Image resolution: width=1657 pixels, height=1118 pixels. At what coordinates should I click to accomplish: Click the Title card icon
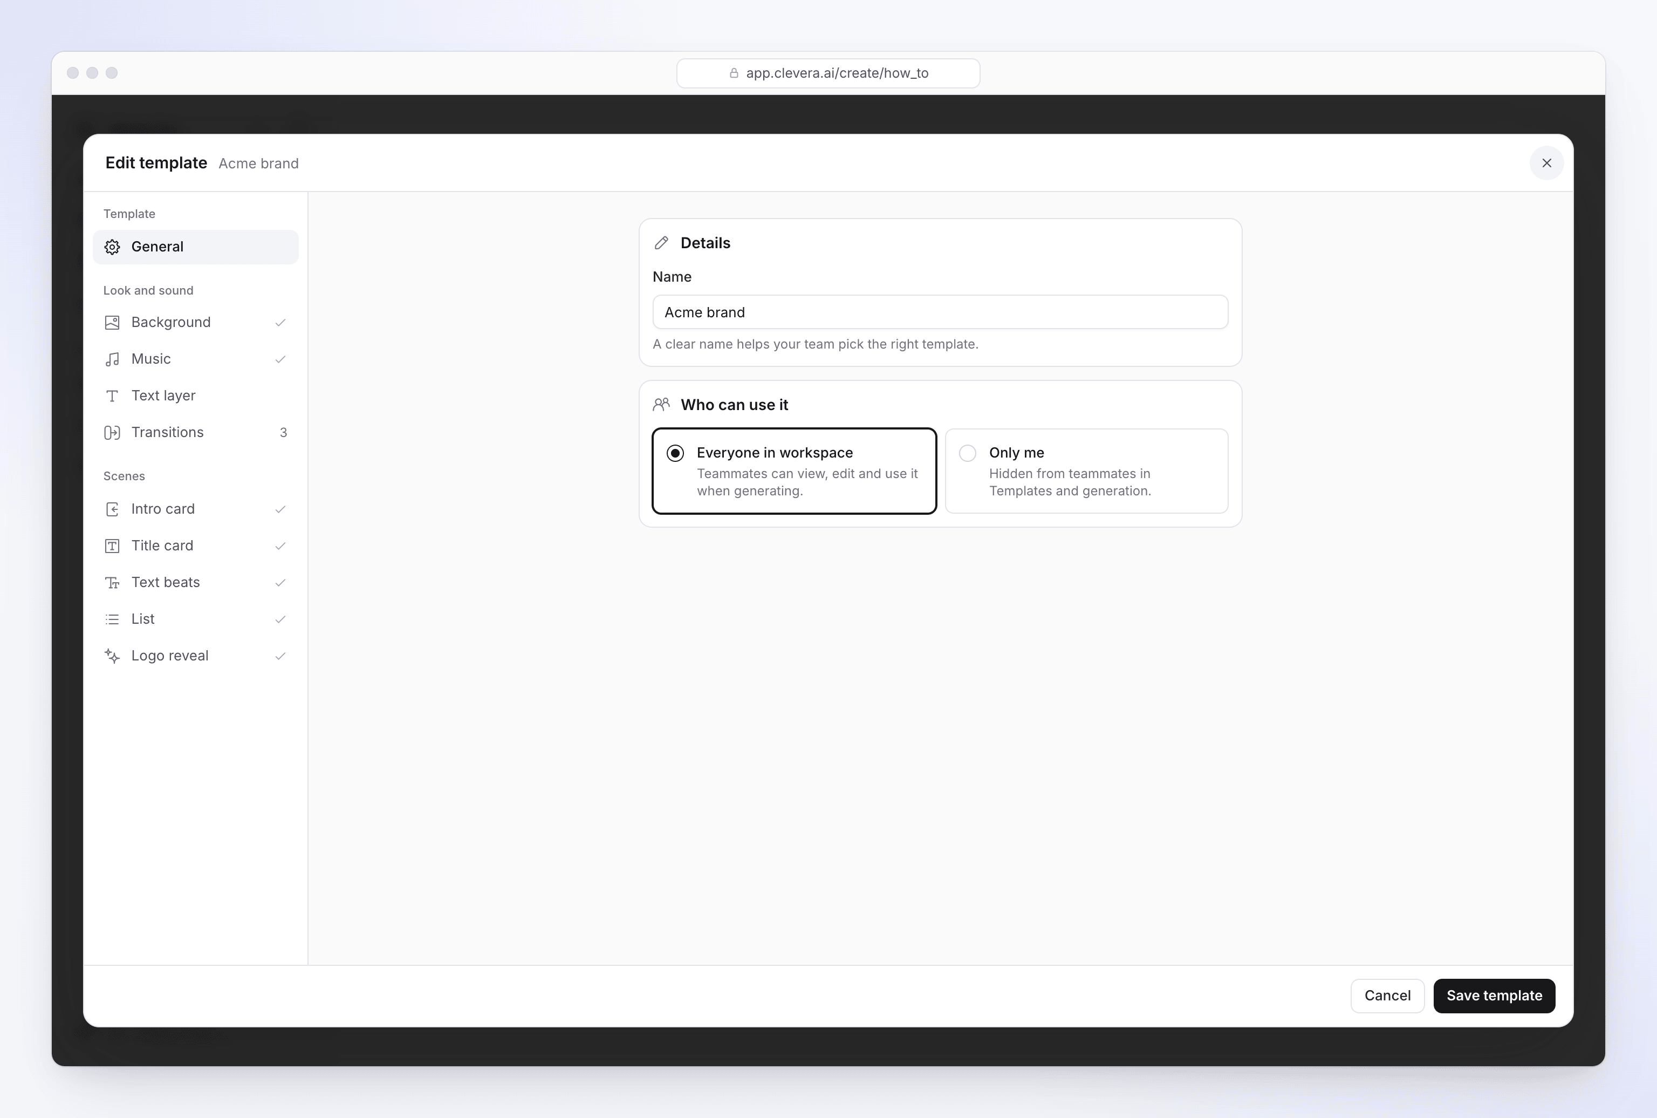click(112, 546)
